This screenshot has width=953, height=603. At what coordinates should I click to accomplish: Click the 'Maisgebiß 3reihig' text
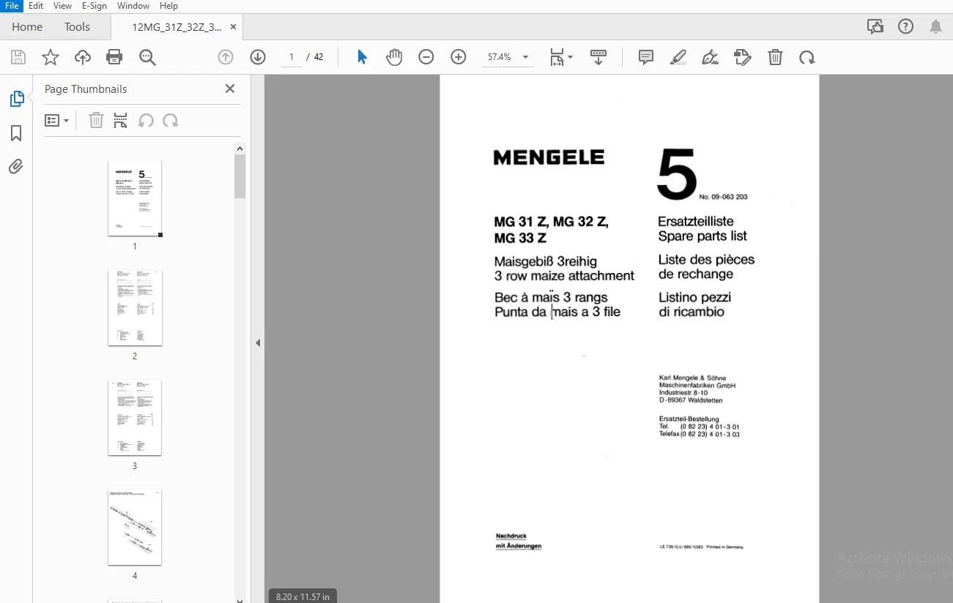tap(546, 261)
